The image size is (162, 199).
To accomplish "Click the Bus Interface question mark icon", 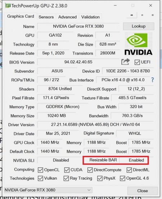I will 153,80.
